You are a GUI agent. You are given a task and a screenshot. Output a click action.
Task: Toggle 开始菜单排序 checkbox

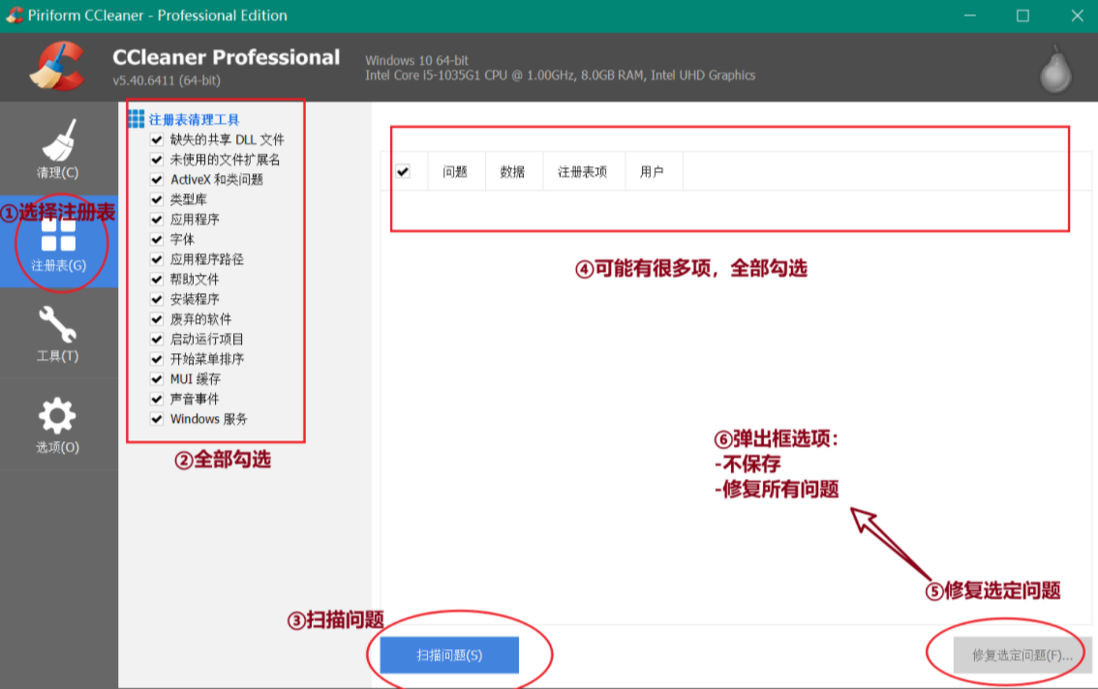tap(157, 359)
